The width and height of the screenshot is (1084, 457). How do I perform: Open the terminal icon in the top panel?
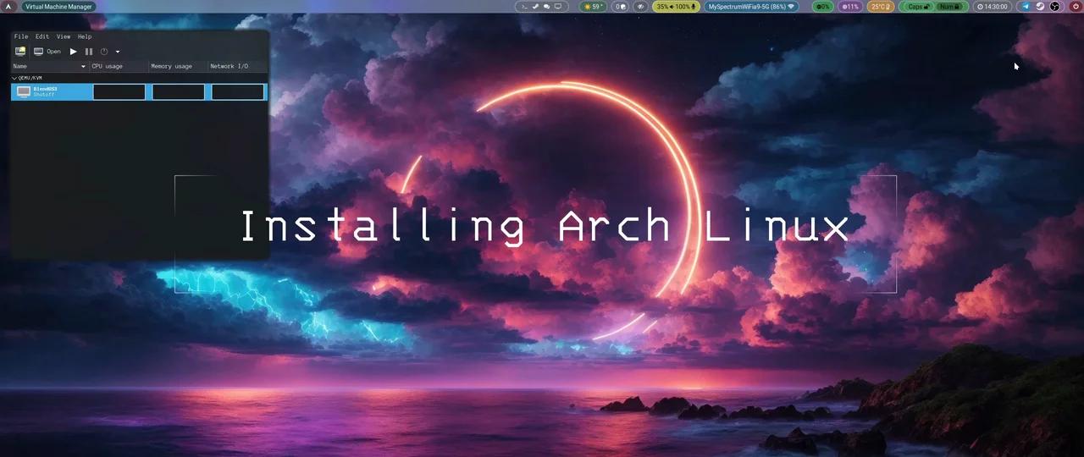click(x=524, y=6)
